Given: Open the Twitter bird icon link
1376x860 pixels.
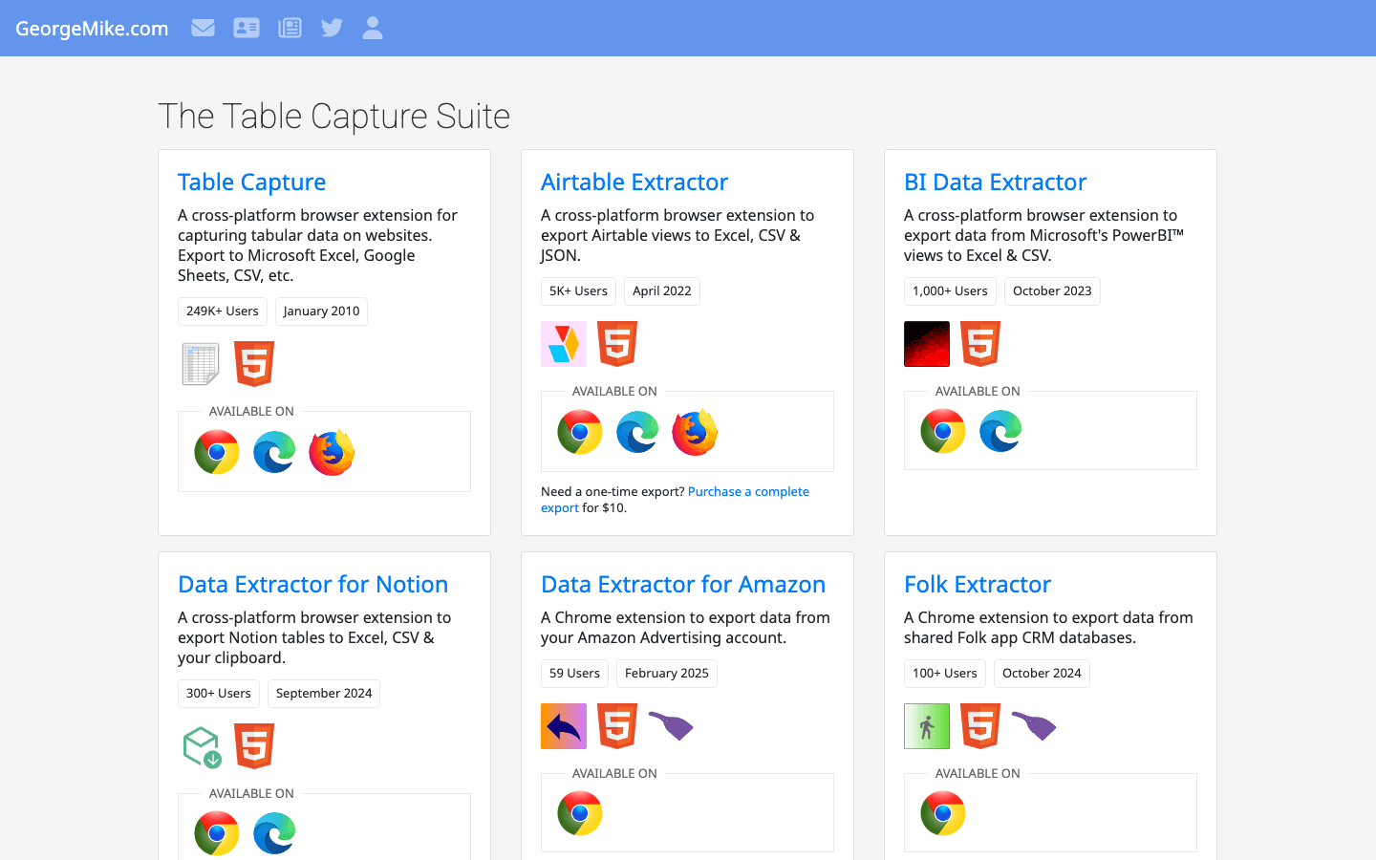Looking at the screenshot, I should [x=332, y=28].
